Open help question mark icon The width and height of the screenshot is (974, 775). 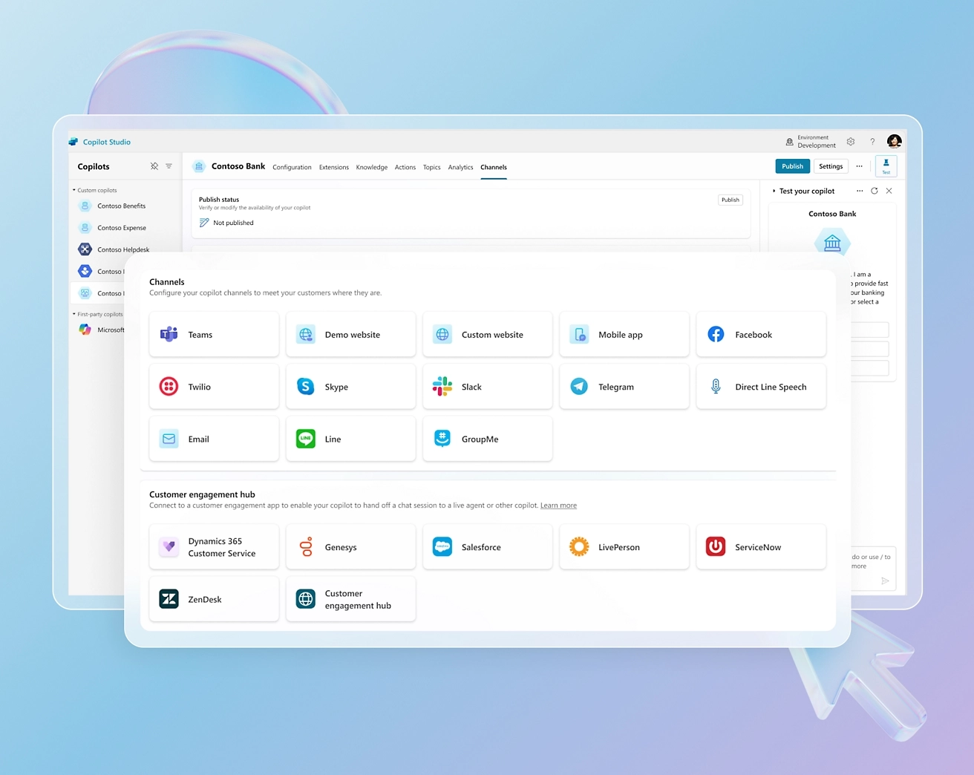(x=872, y=141)
